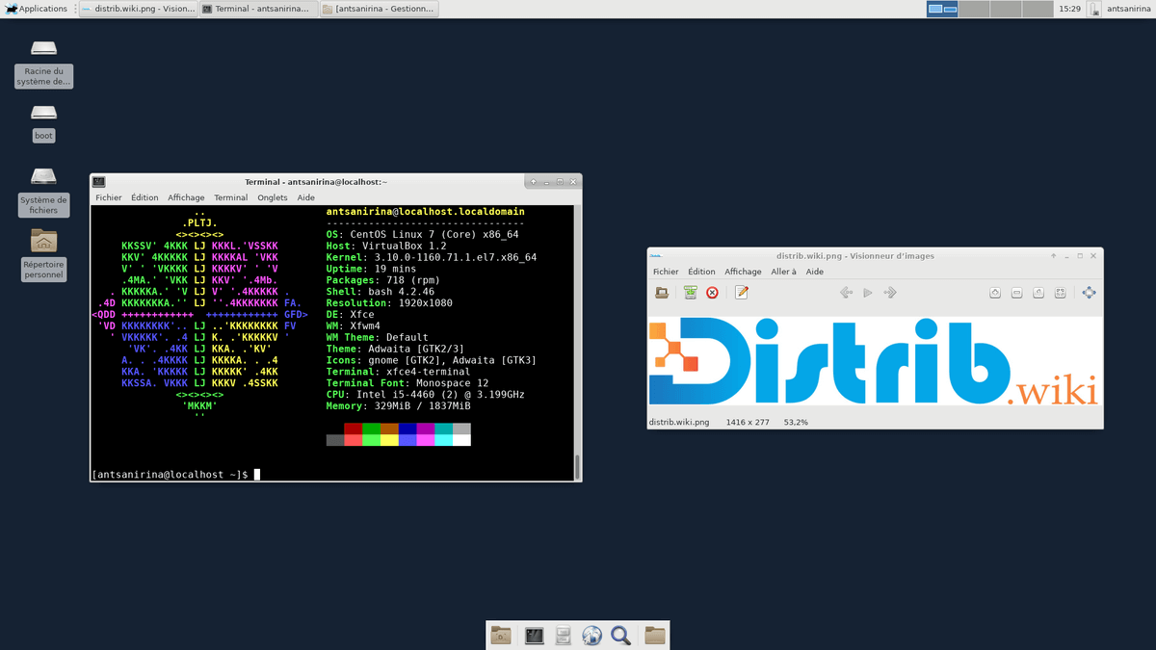Open Fichier menu in image viewer
1156x650 pixels.
pos(666,272)
